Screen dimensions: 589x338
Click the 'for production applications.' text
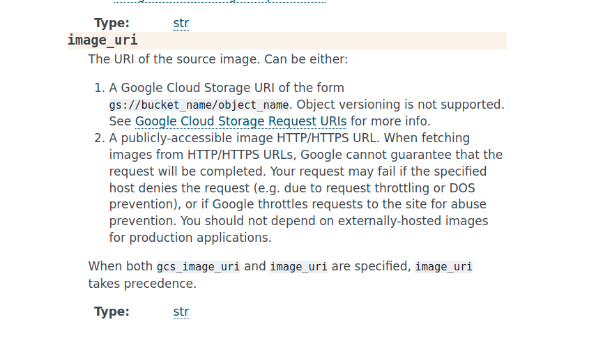tap(190, 238)
